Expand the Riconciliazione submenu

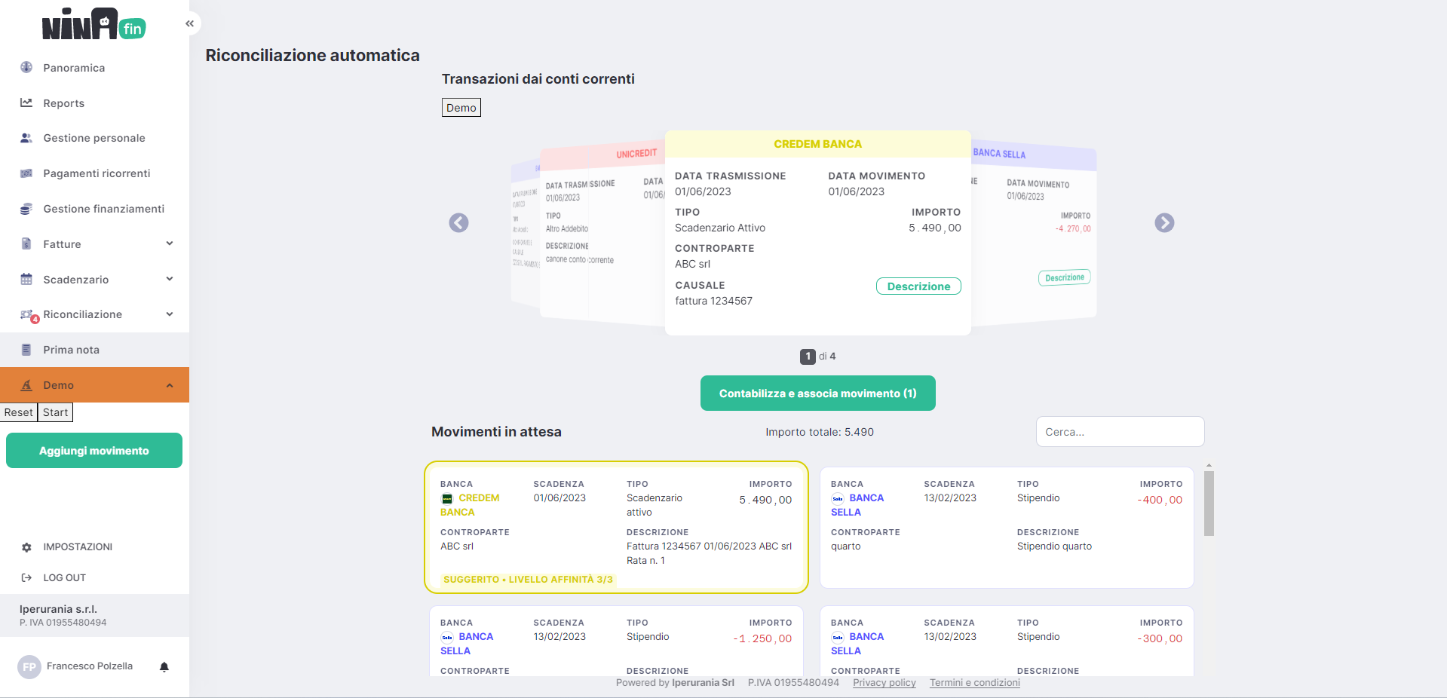coord(170,314)
